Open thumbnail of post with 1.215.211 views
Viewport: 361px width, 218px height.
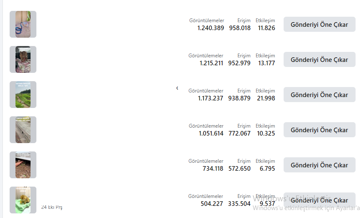click(x=23, y=59)
